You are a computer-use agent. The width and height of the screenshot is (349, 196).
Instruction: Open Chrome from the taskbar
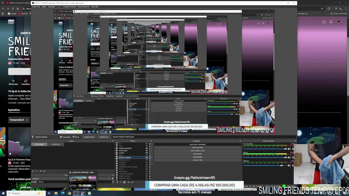(69, 193)
